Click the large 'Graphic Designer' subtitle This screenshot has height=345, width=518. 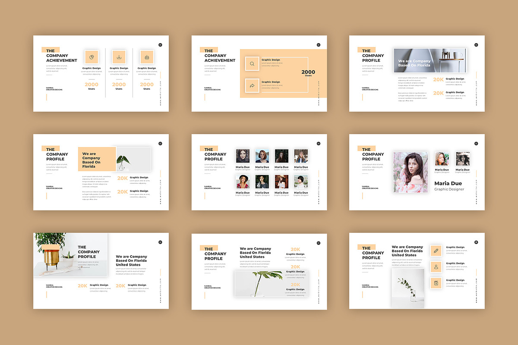click(449, 189)
